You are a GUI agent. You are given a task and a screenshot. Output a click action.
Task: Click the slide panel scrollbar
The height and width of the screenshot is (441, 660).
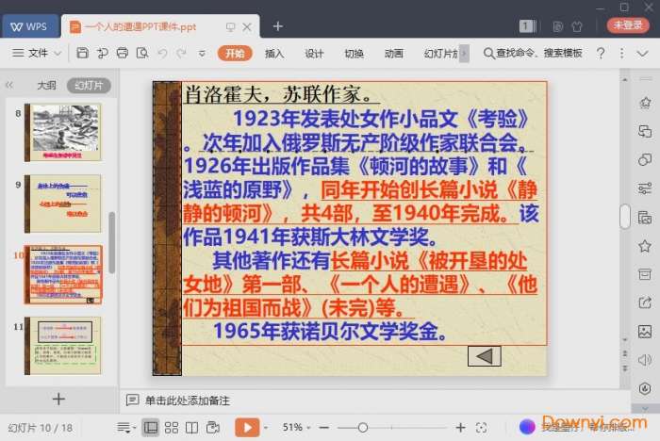(x=112, y=243)
